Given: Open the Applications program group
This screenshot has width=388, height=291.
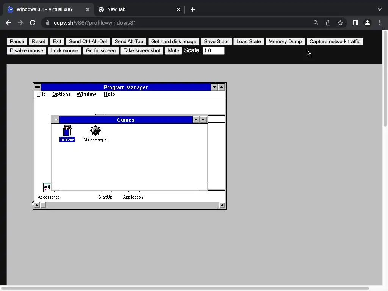Looking at the screenshot, I should click(x=134, y=197).
